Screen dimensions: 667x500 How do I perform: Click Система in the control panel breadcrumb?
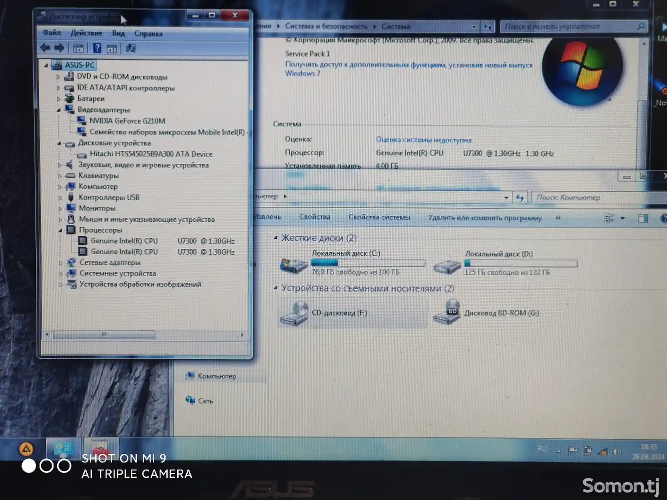point(396,27)
